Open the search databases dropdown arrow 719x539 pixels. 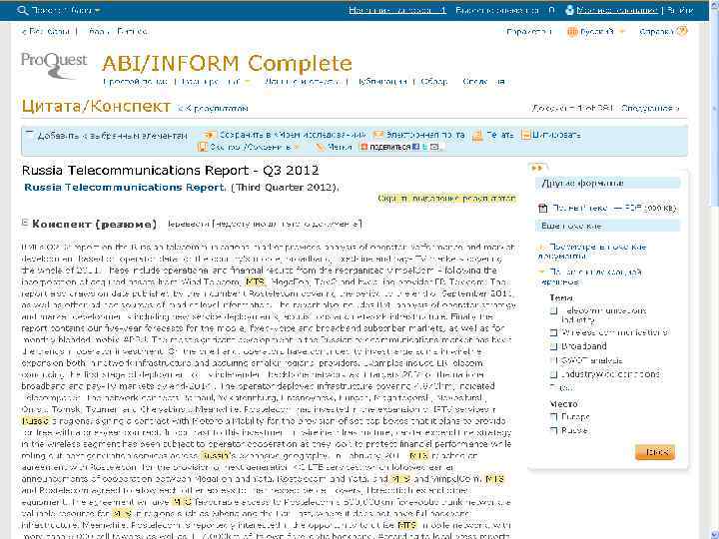point(99,10)
